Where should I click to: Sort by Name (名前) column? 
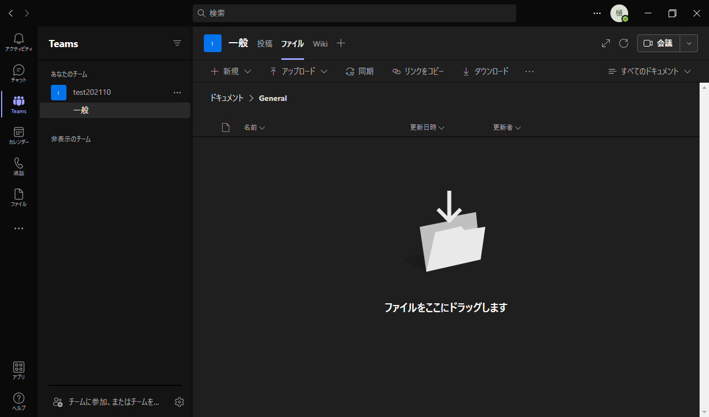pyautogui.click(x=254, y=128)
